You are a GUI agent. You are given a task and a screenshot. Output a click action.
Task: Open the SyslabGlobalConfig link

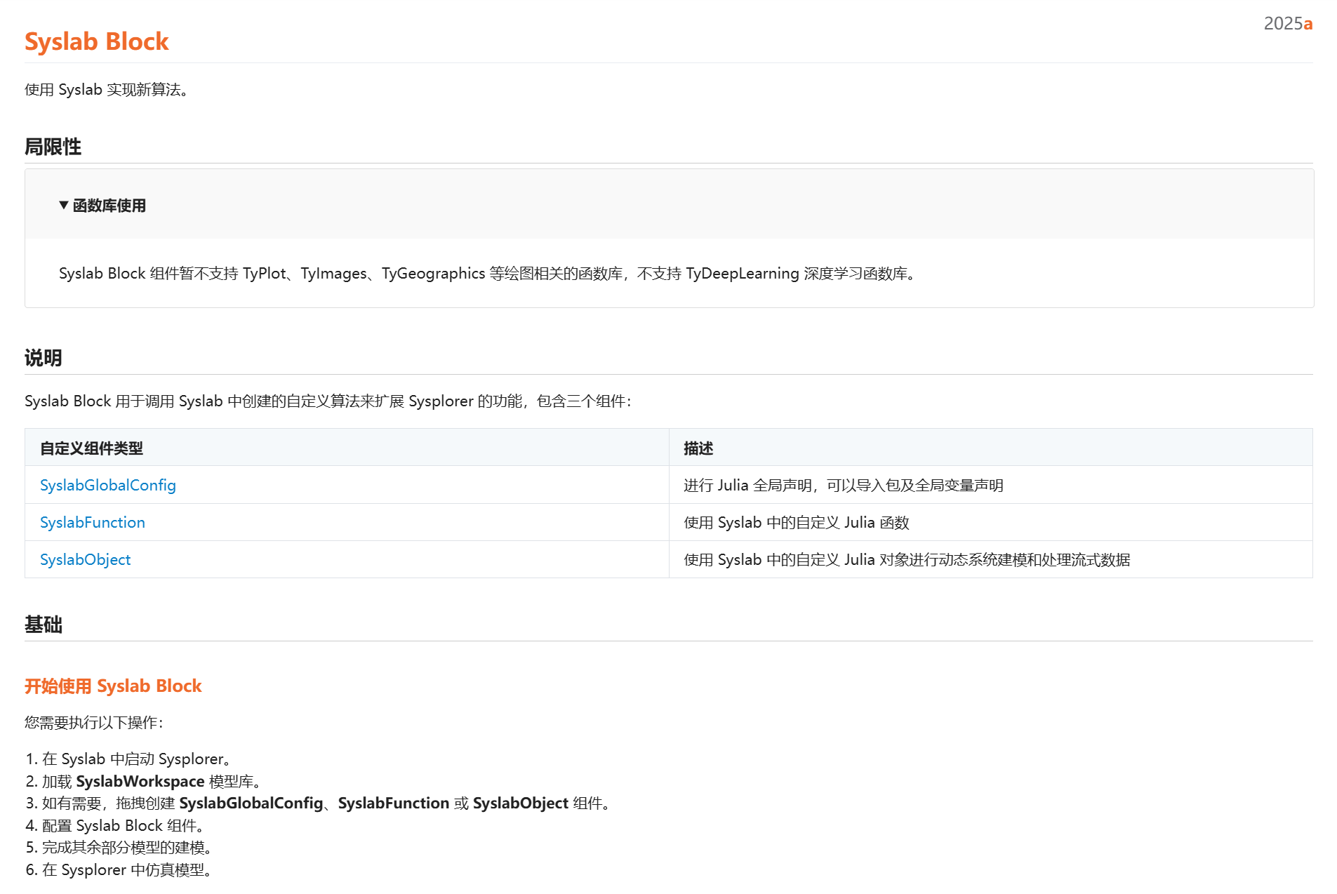(107, 485)
